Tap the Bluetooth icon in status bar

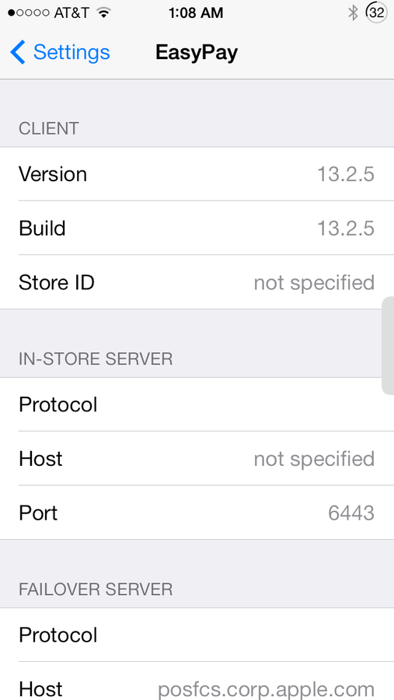coord(353,13)
